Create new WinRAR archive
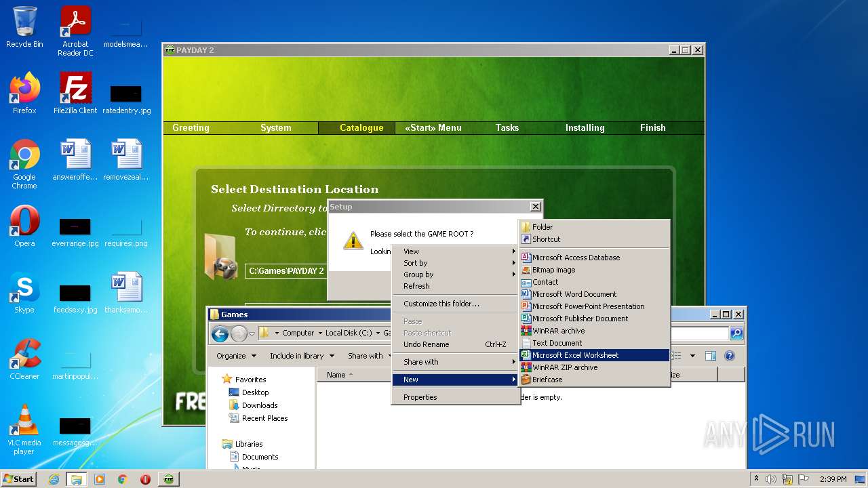Image resolution: width=868 pixels, height=488 pixels. [x=595, y=331]
